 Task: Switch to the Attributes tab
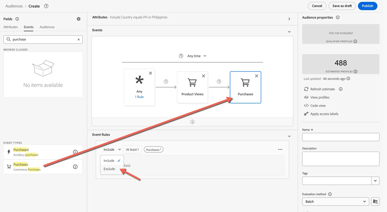[x=11, y=27]
